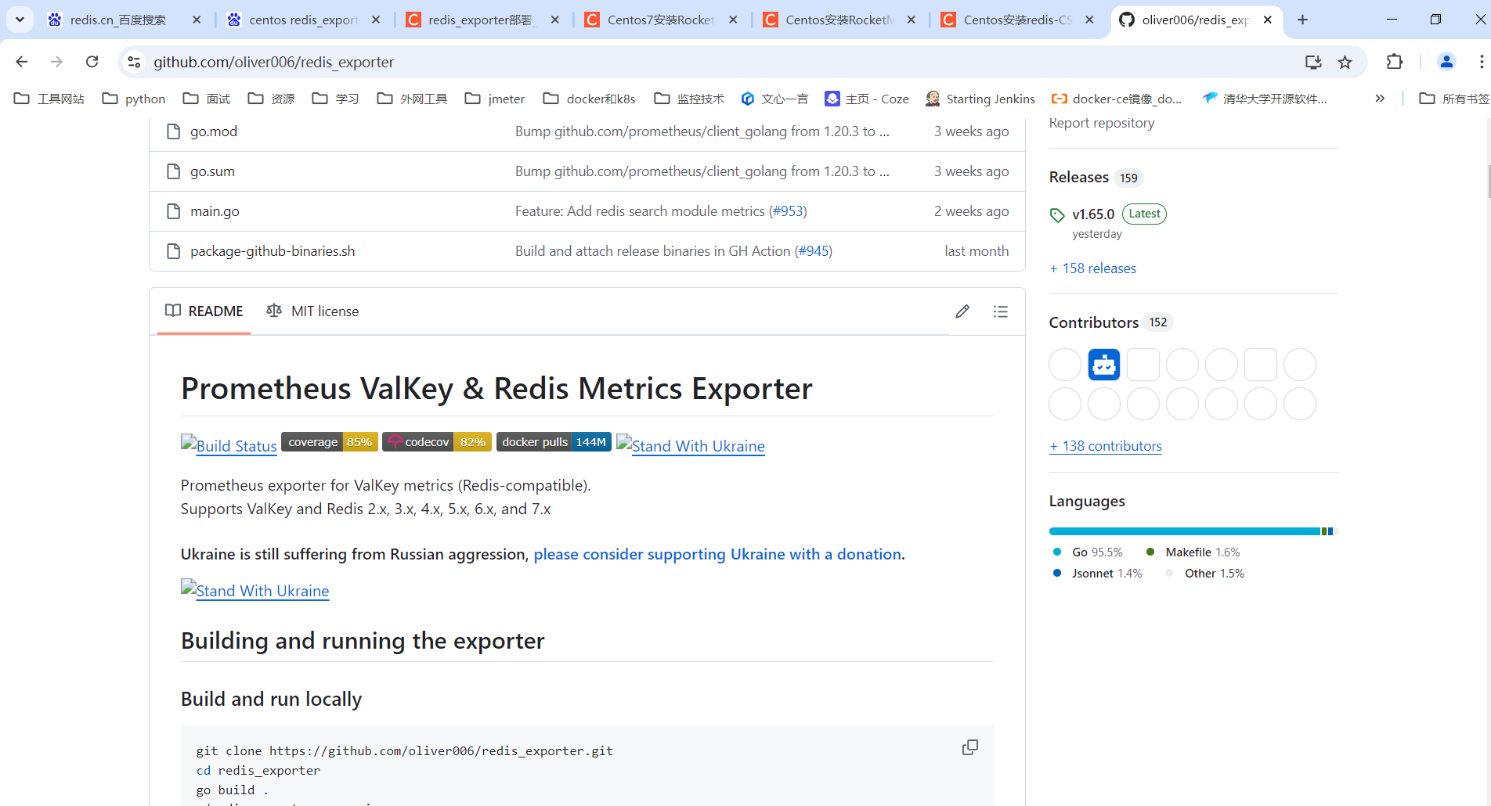The image size is (1491, 806).
Task: Open the go.sum file
Action: point(212,171)
